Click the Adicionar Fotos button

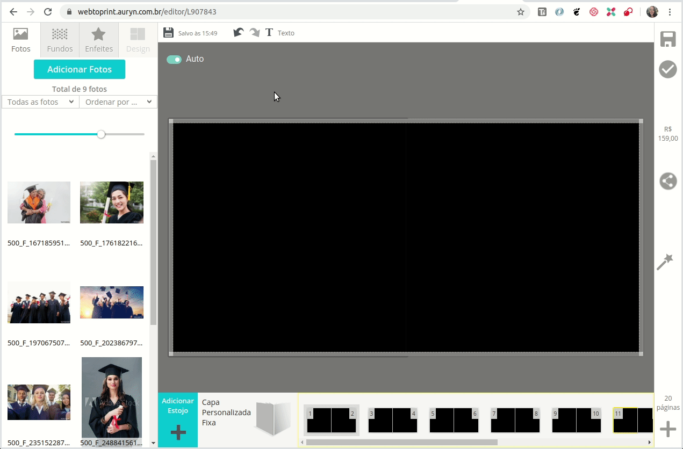pos(80,69)
